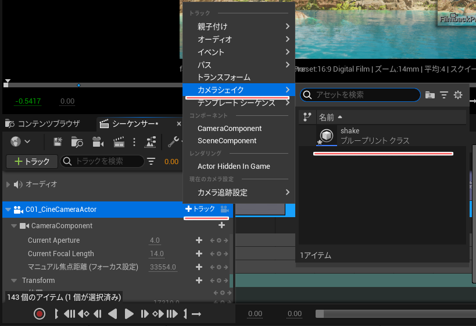The image size is (476, 326).
Task: Add a keyframe for Current Aperture
Action: coord(199,240)
